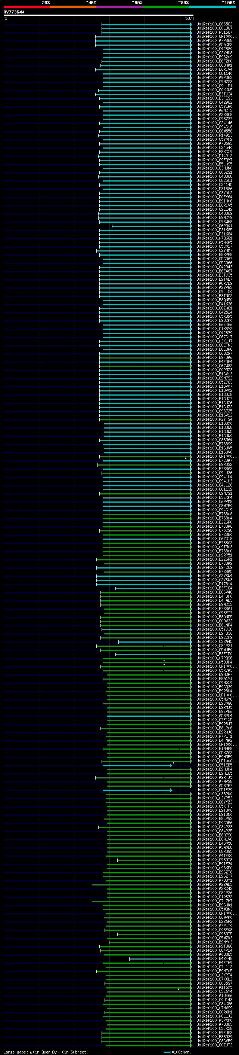Viewport: 239px width, 1055px height.
Task: Select hit label UniRef100_B9HTA5
Action: pos(214,971)
